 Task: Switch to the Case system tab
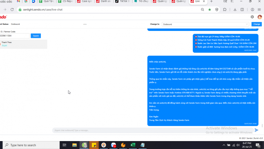coord(85,1)
